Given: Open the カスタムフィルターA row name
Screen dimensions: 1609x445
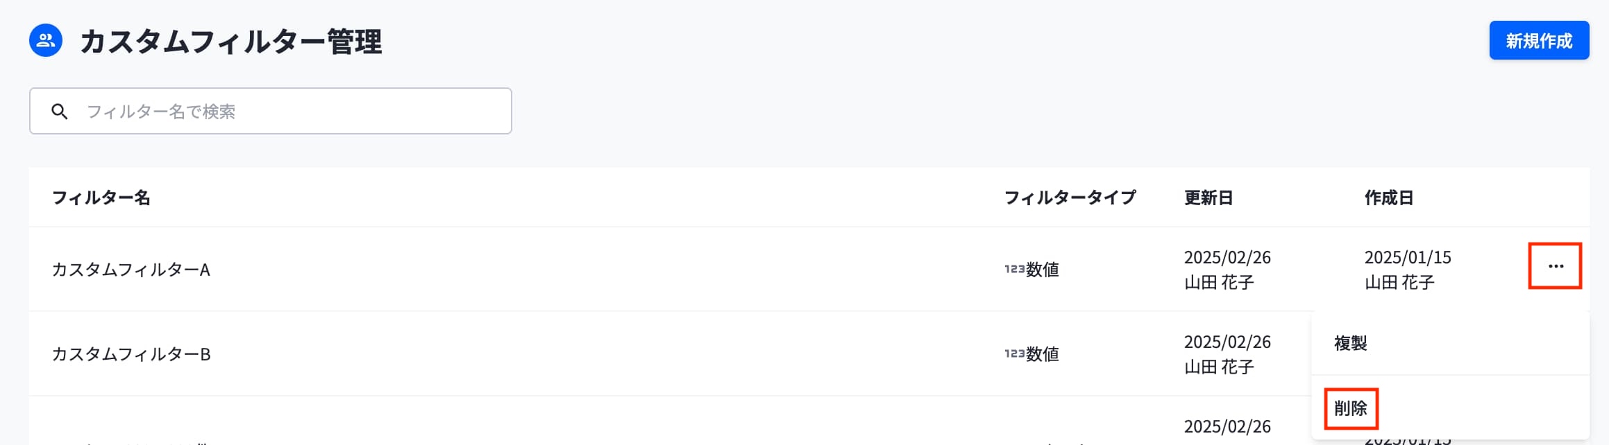Looking at the screenshot, I should [x=131, y=270].
